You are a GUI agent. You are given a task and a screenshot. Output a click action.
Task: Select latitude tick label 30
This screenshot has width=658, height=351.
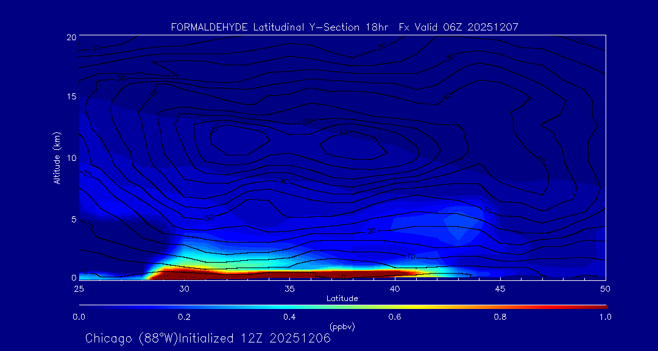(x=184, y=288)
